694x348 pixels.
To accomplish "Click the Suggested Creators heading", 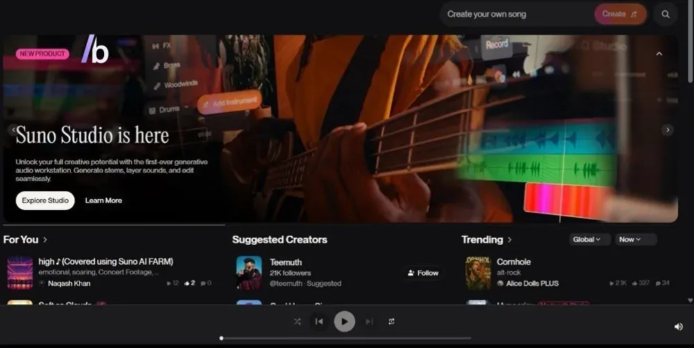I will click(x=280, y=240).
